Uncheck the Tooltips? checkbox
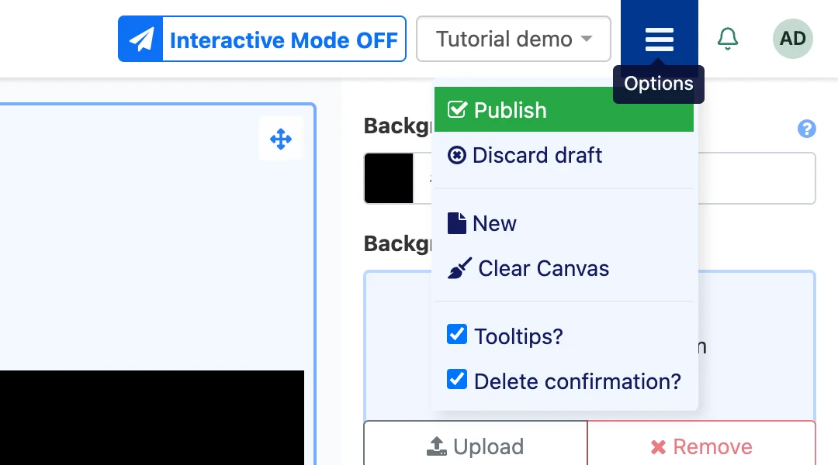The height and width of the screenshot is (465, 838). tap(457, 334)
